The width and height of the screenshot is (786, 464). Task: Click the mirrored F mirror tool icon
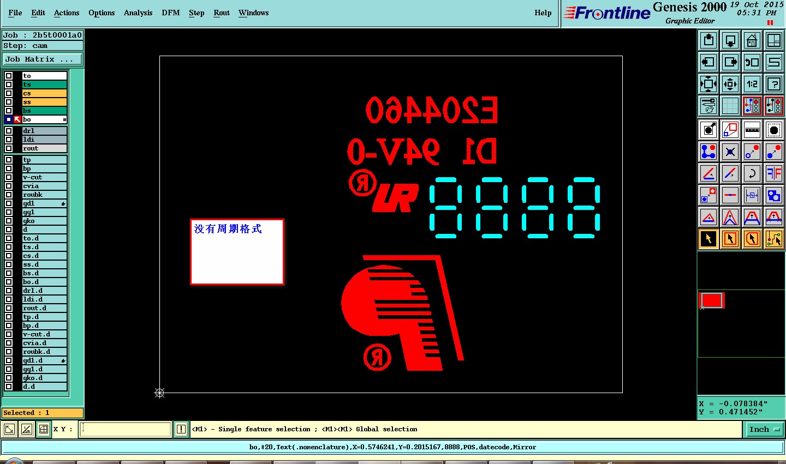[x=774, y=173]
